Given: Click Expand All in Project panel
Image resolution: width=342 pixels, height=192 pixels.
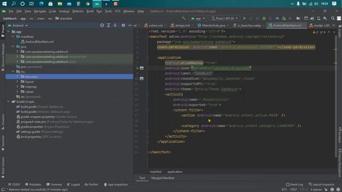Looking at the screenshot, I should [x=108, y=26].
